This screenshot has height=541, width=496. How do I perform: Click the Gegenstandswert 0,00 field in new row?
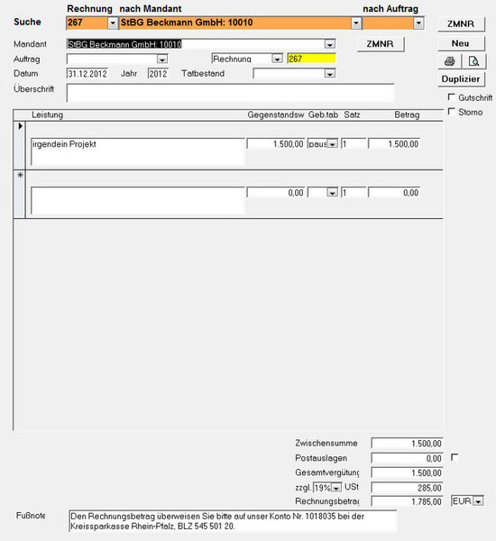276,193
